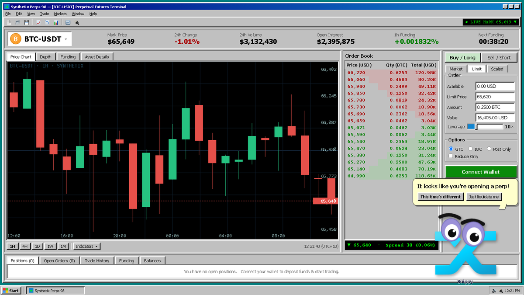This screenshot has height=295, width=524.
Task: Click the Buy / Long button
Action: 462,58
